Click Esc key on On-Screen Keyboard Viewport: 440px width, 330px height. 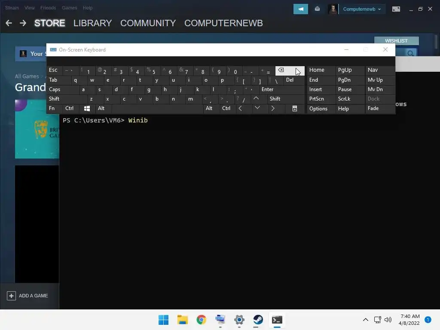(x=55, y=70)
